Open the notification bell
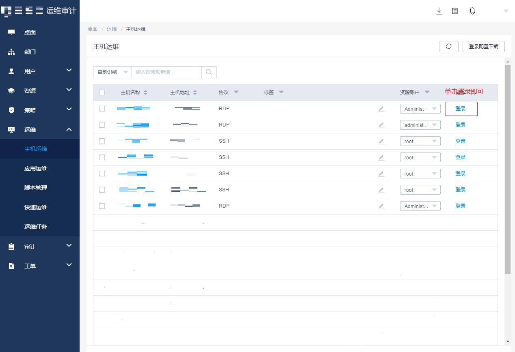 (472, 11)
